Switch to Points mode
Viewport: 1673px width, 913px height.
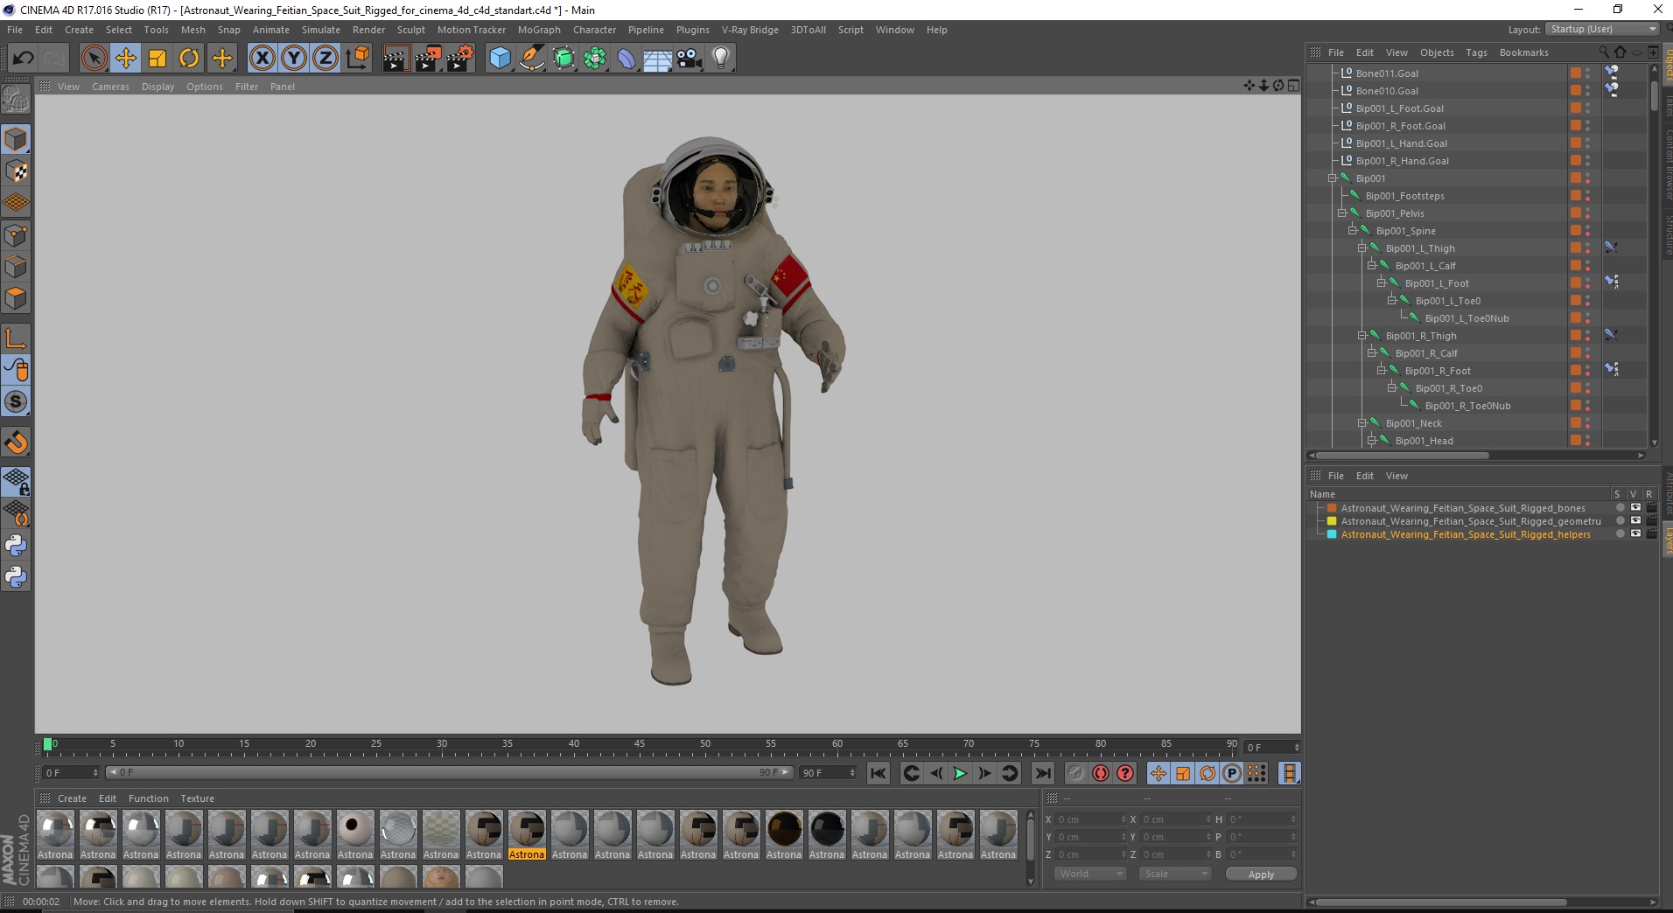click(16, 235)
